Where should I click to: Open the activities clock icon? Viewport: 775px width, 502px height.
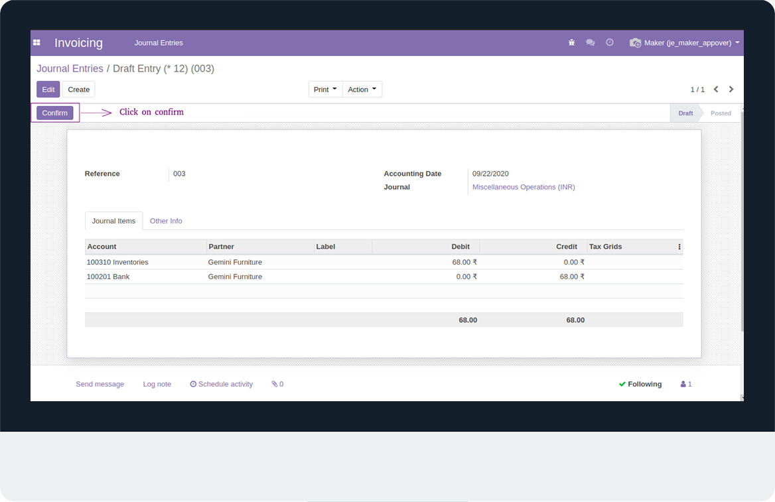tap(610, 42)
